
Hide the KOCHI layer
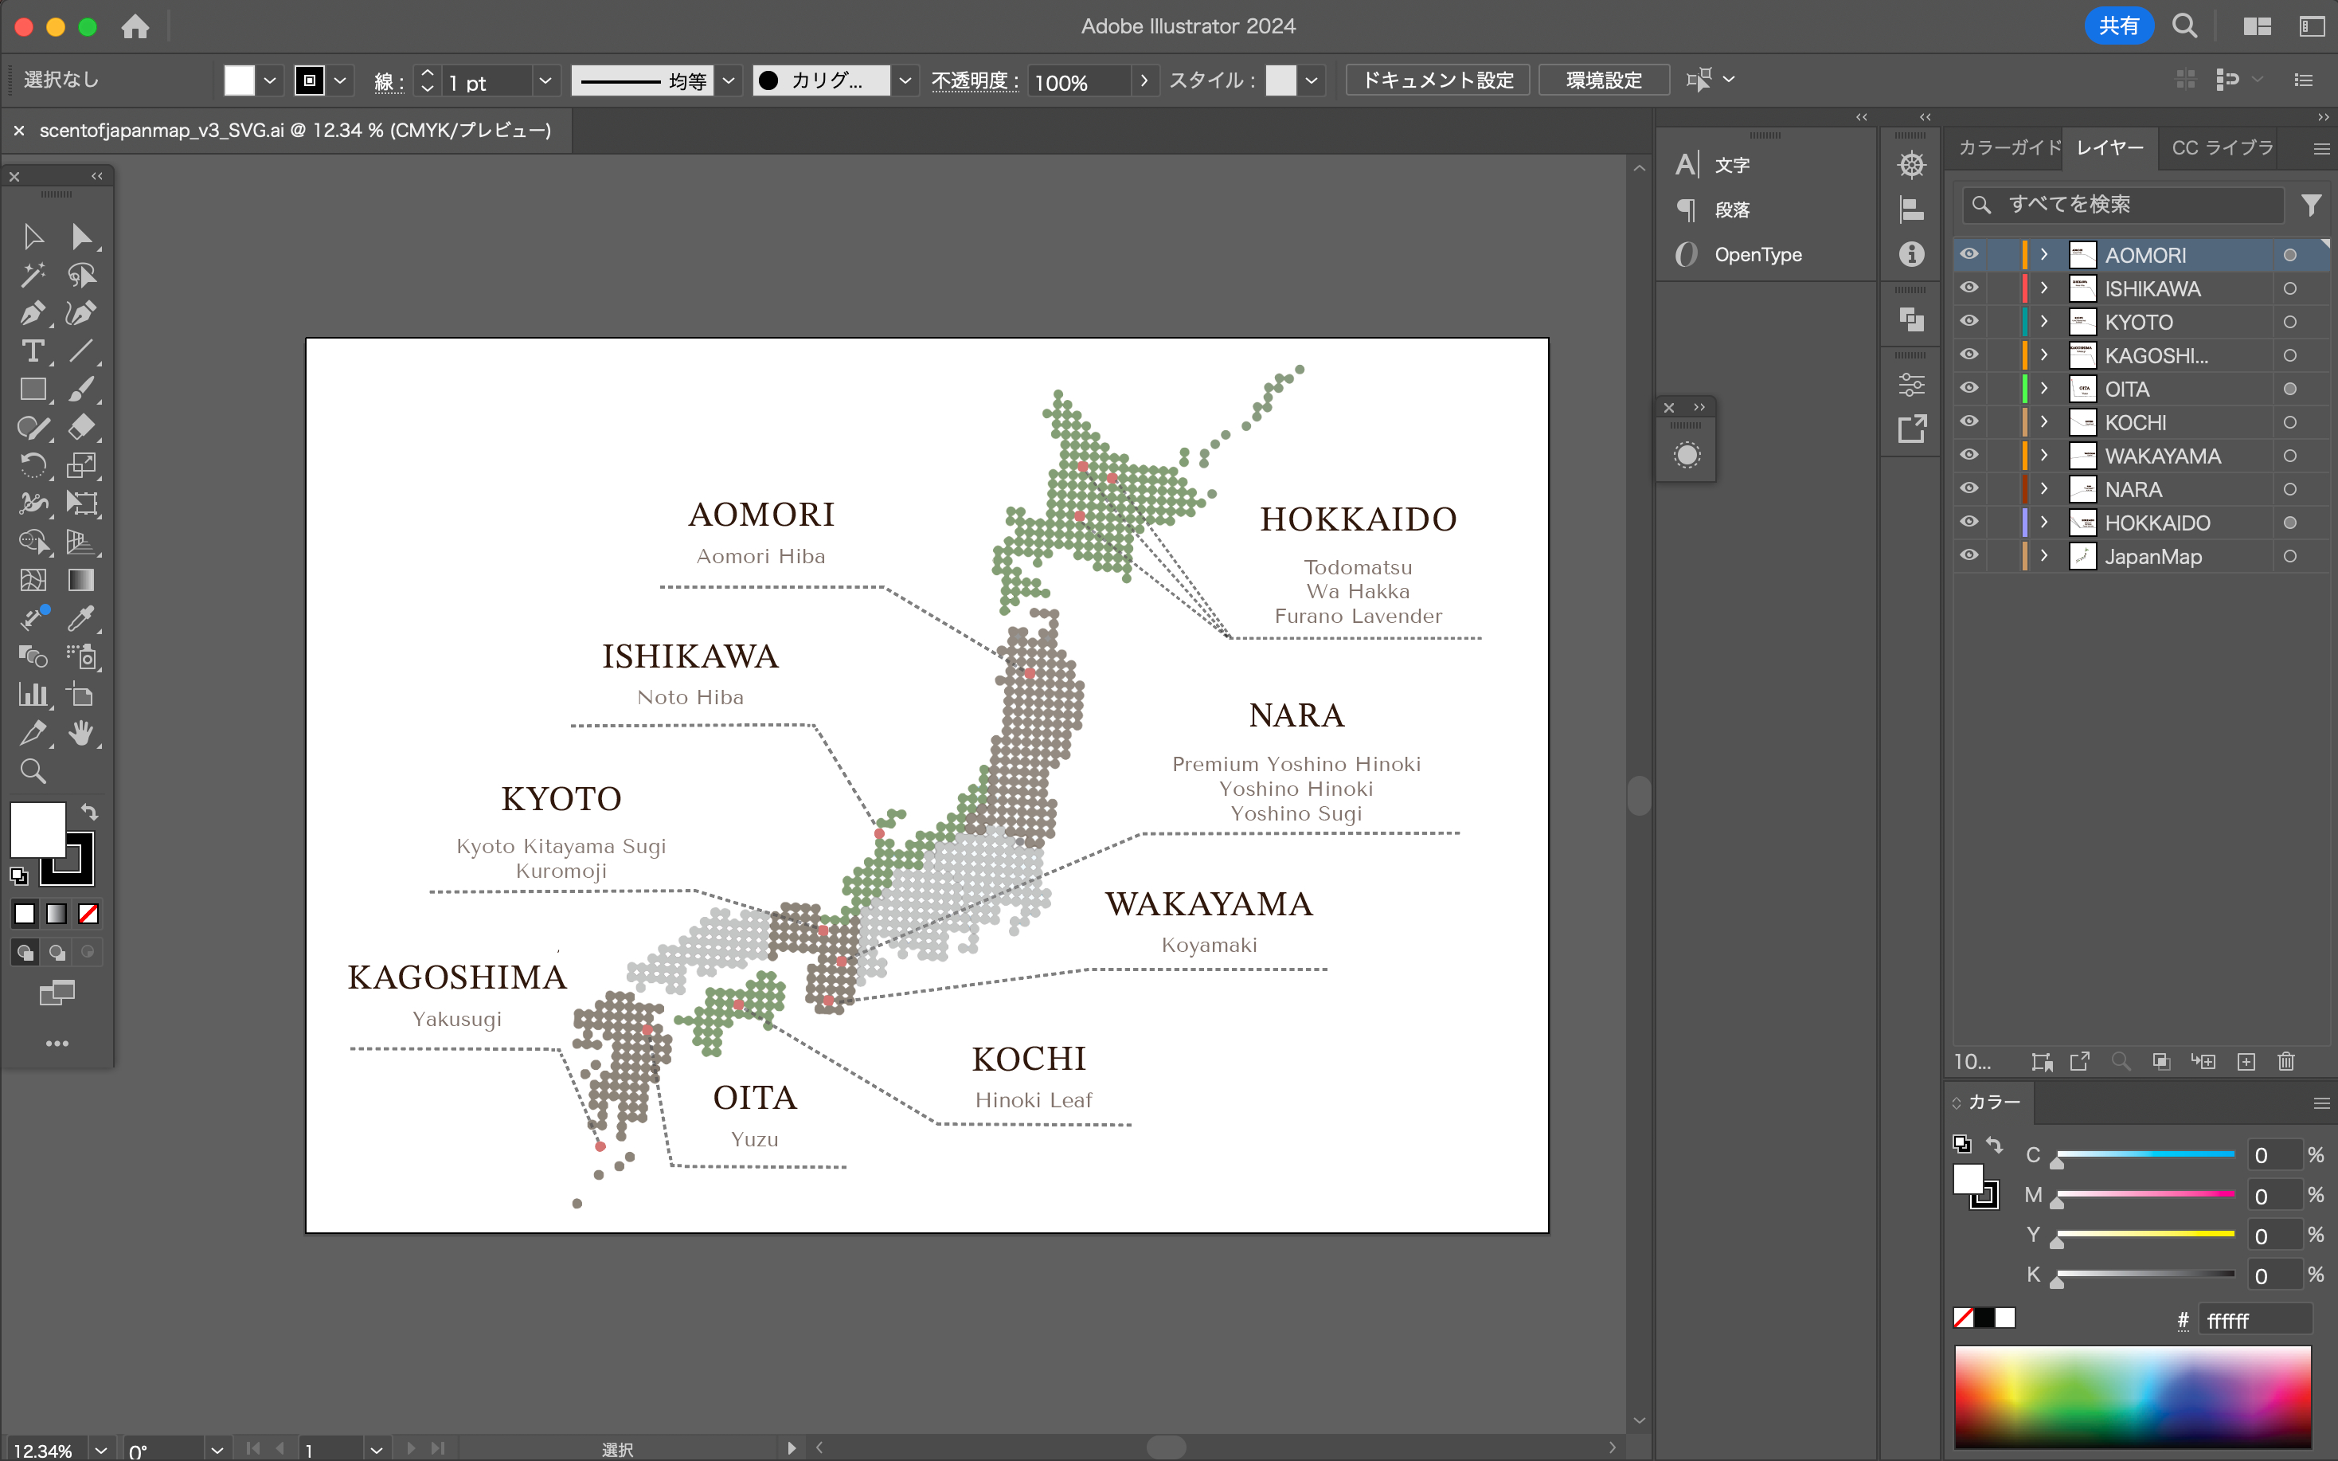coord(1969,421)
